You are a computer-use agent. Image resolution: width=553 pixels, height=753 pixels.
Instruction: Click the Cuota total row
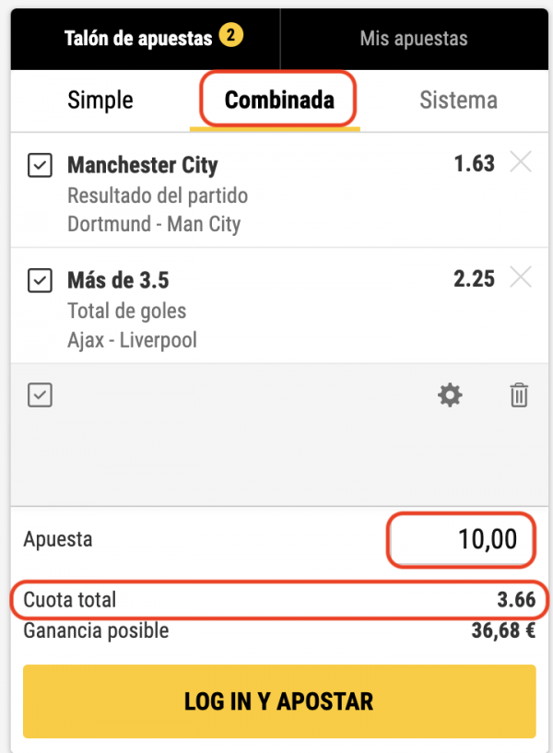(x=279, y=600)
